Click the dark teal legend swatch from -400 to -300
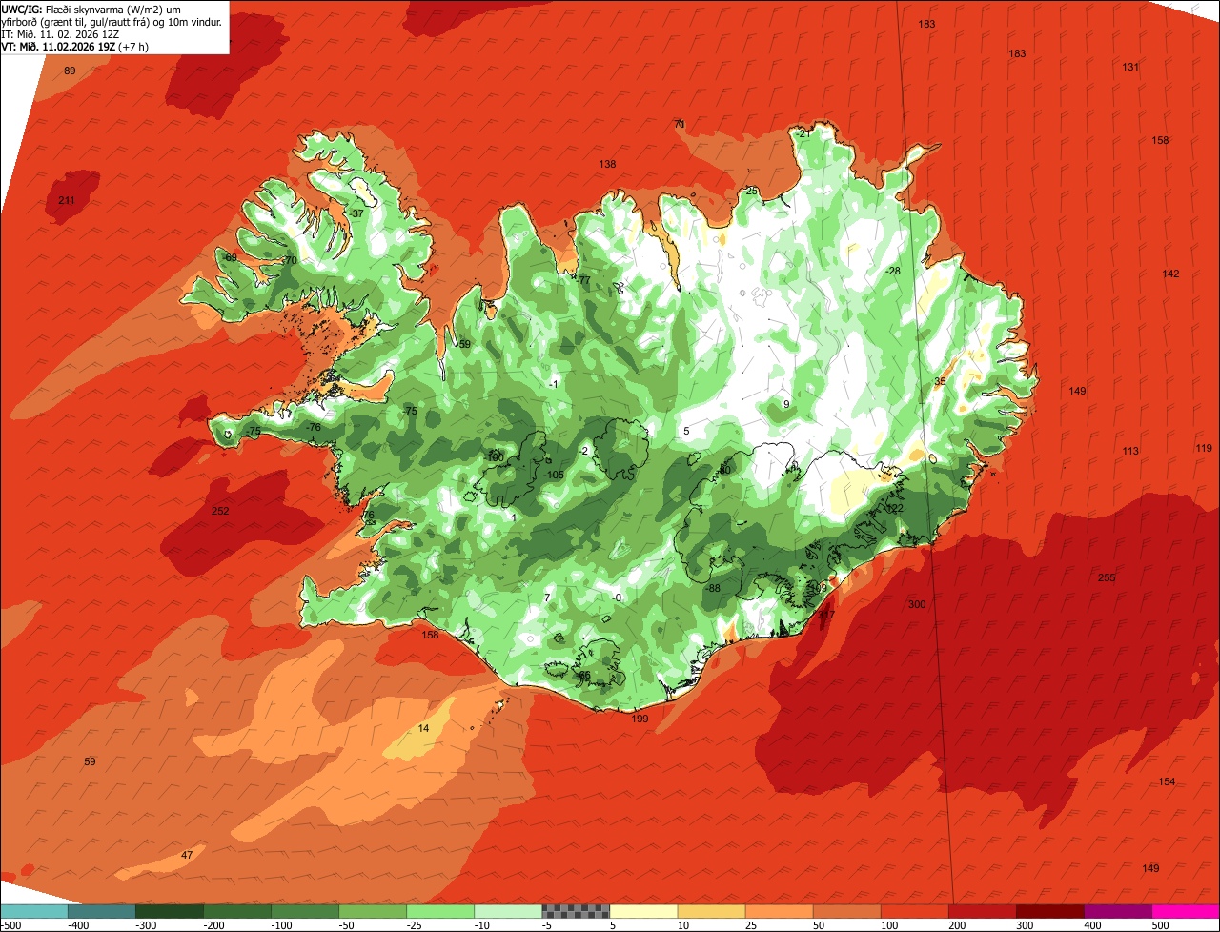The width and height of the screenshot is (1220, 932). (102, 911)
